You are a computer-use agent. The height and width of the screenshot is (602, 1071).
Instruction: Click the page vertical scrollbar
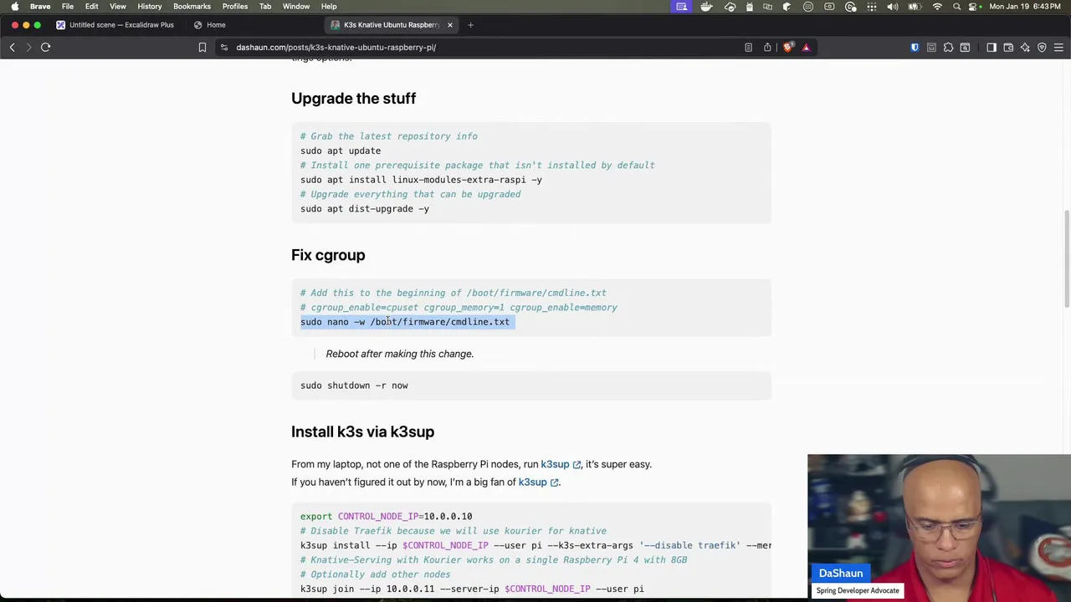click(x=1067, y=259)
